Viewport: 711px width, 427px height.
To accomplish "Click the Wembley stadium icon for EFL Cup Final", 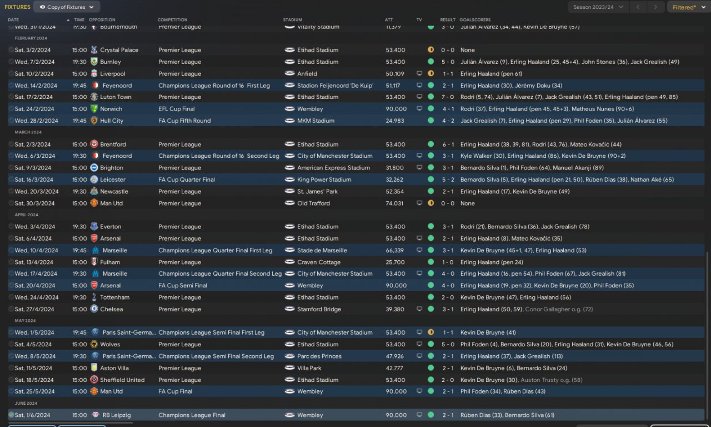I will [x=289, y=109].
